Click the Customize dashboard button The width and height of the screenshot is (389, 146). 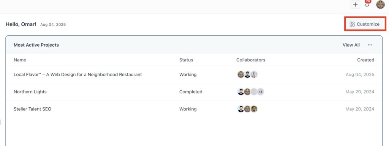[364, 24]
